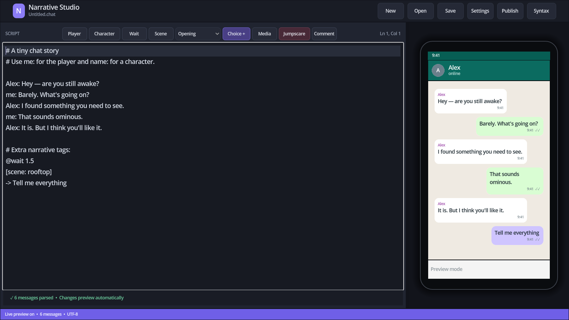The height and width of the screenshot is (320, 569).
Task: Click line 'Alex: Hey — are you still awake?'
Action: click(52, 84)
